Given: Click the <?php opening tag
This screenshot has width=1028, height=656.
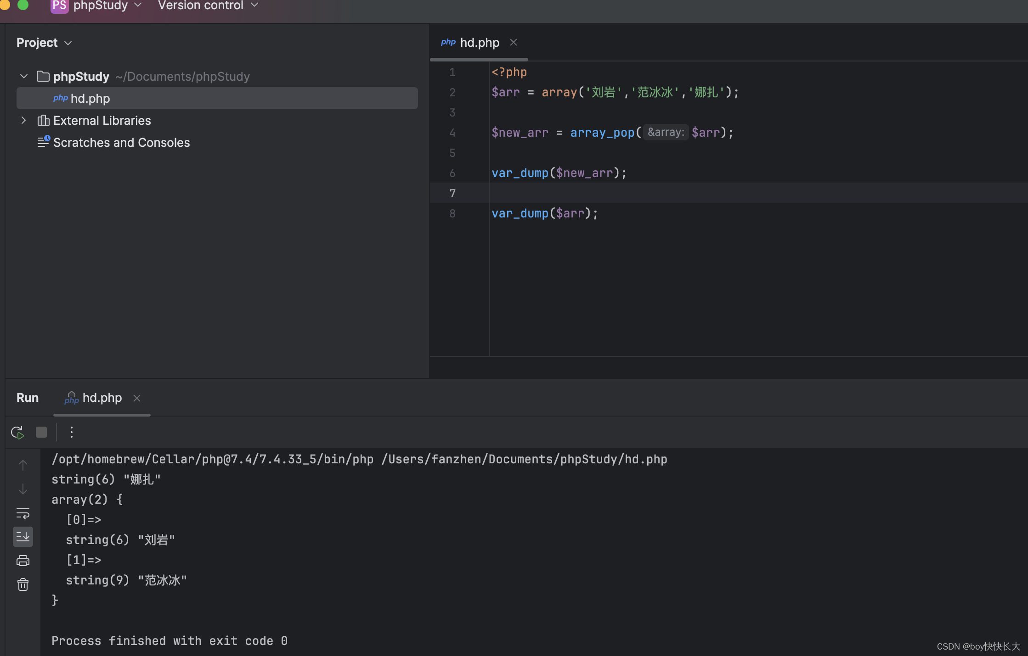Looking at the screenshot, I should tap(509, 72).
